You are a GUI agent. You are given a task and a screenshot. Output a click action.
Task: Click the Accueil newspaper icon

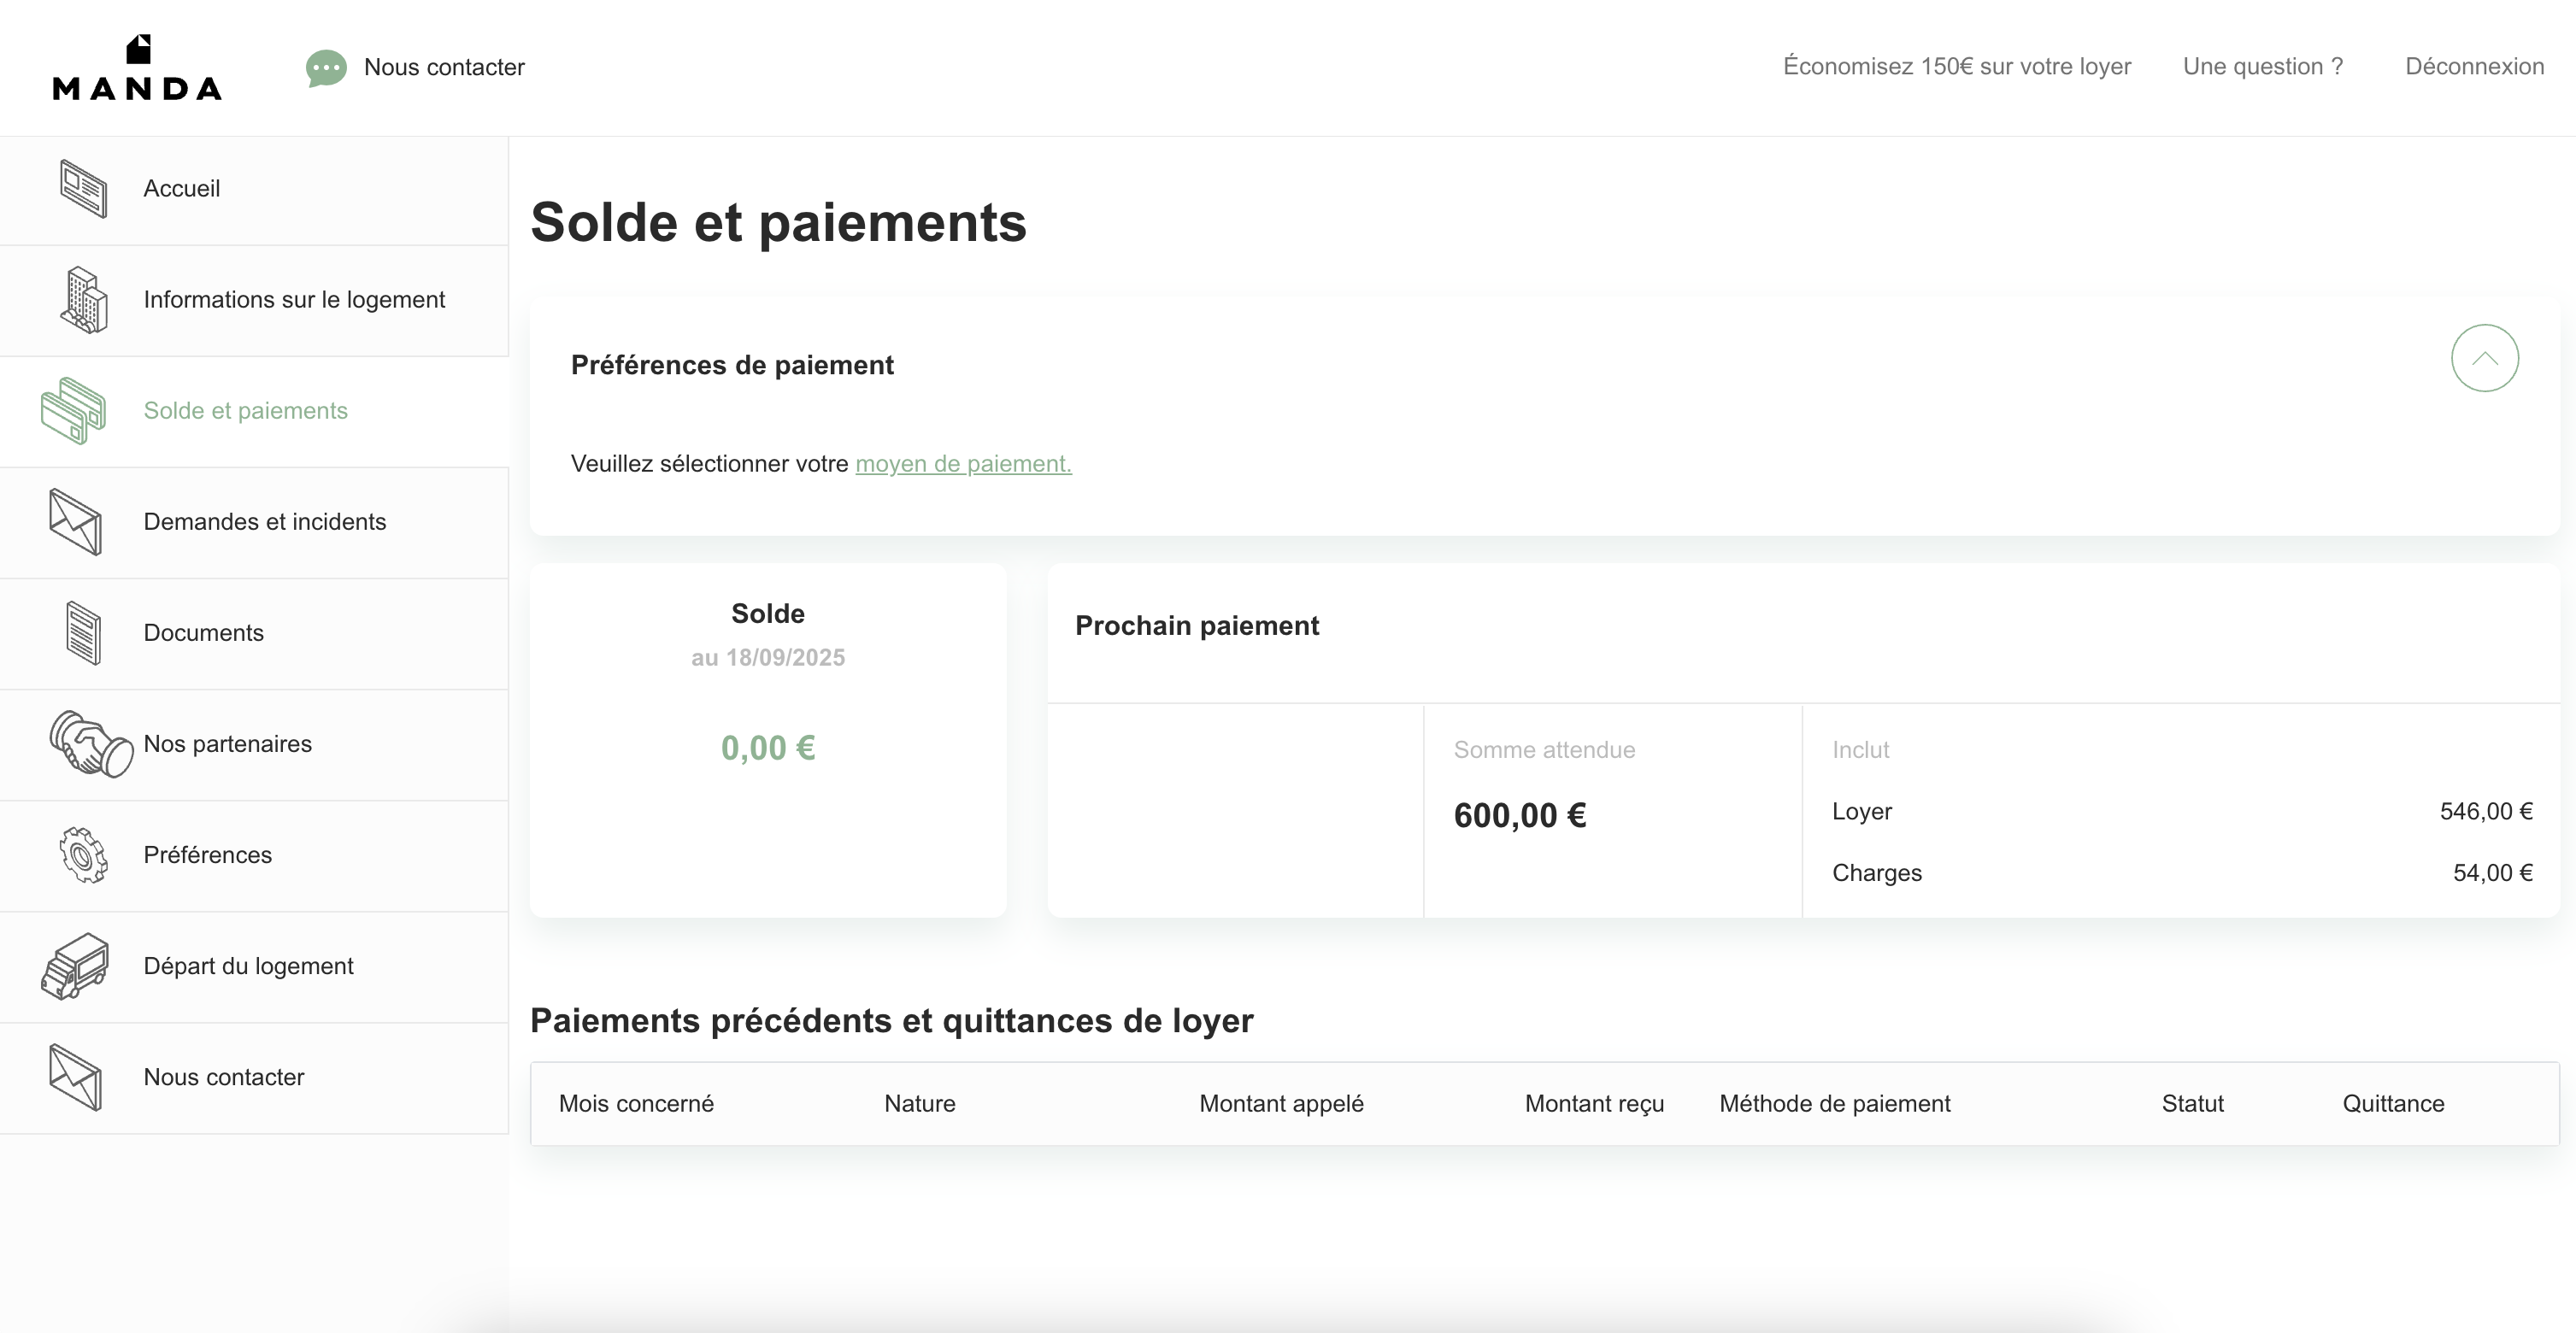[x=83, y=188]
